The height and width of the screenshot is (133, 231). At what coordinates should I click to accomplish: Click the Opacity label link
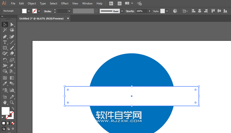point(130,11)
